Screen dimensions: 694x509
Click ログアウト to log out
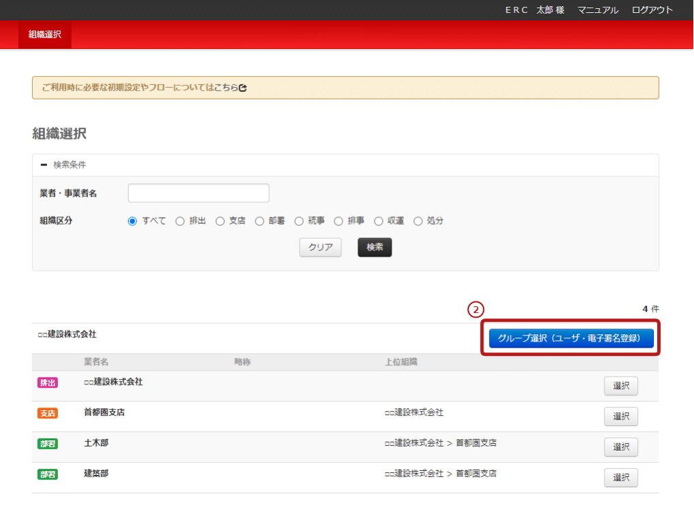point(652,10)
